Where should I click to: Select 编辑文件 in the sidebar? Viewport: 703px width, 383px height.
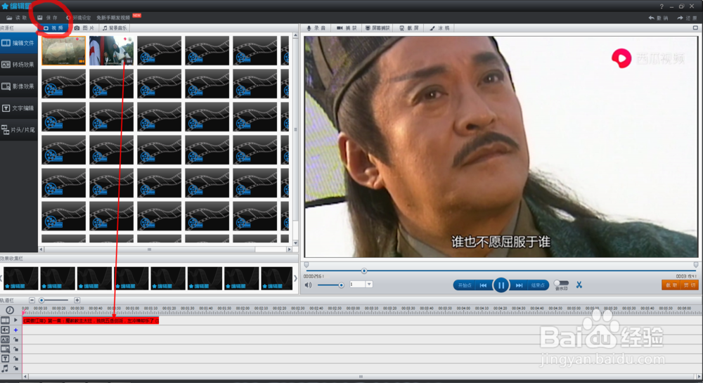point(18,43)
